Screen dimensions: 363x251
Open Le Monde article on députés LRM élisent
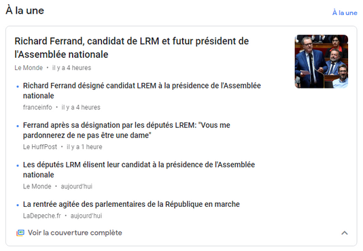[139, 170]
